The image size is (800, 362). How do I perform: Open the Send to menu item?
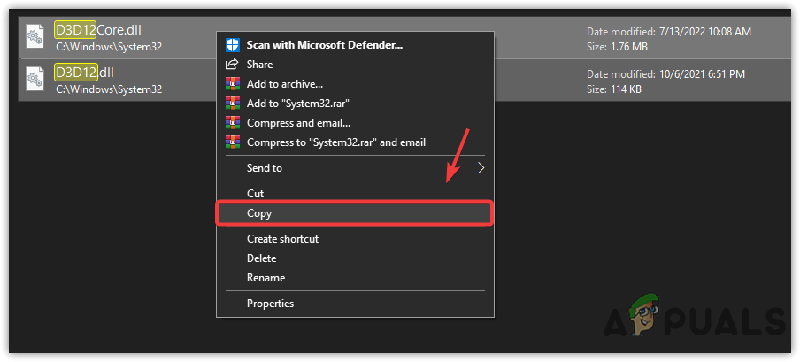click(x=265, y=167)
